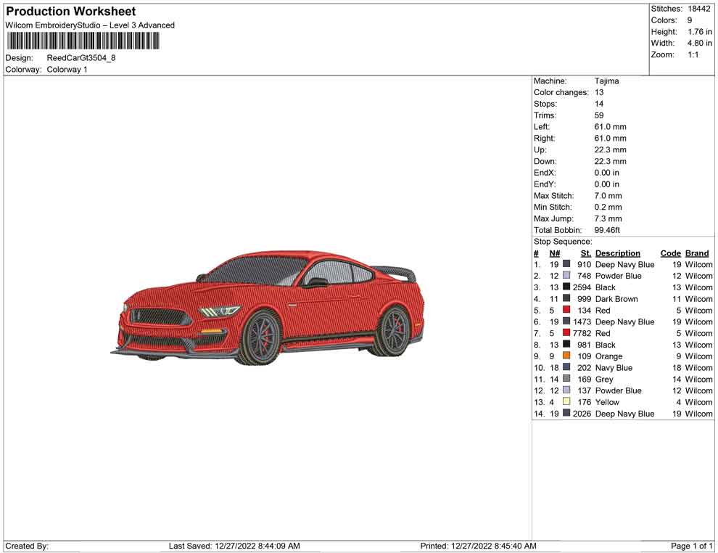Viewport: 718px width, 553px height.
Task: Click the 'St.' column header
Action: point(586,253)
